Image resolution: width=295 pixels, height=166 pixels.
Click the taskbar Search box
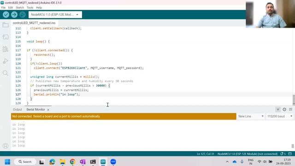pos(25,162)
